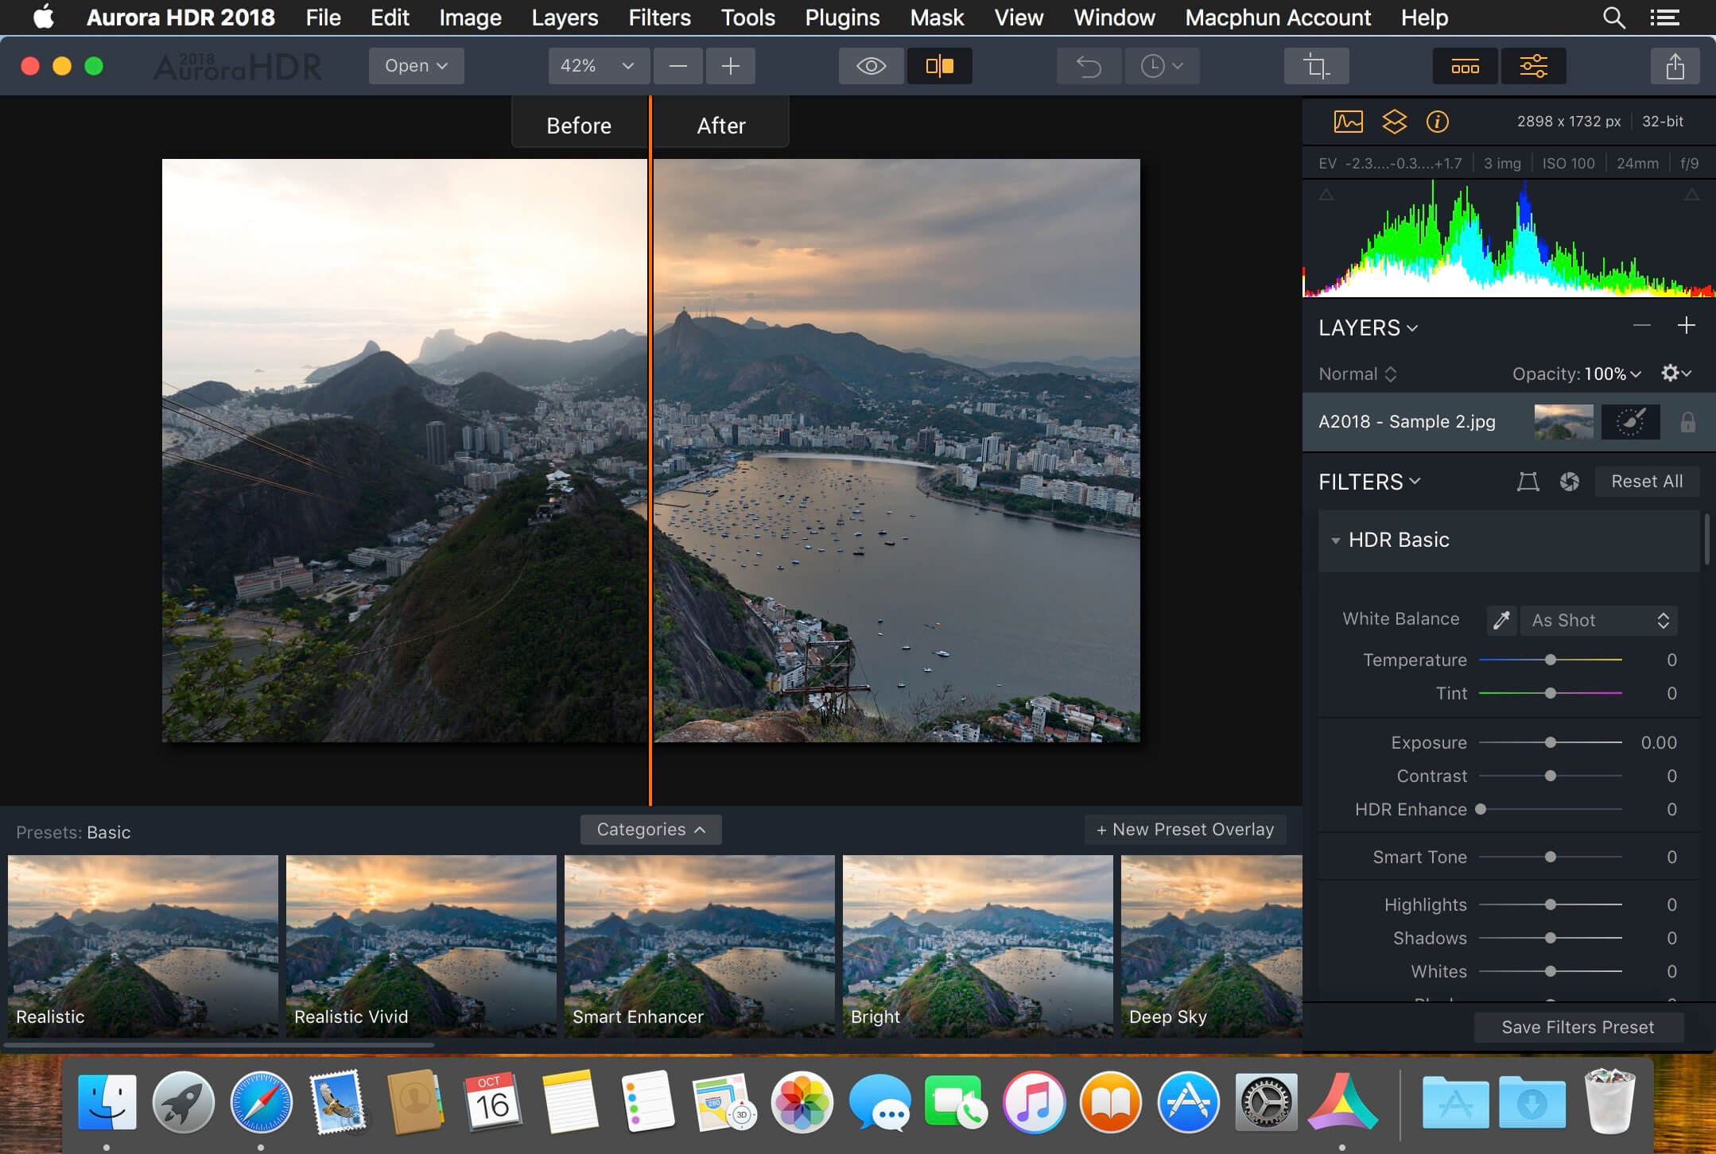This screenshot has height=1154, width=1716.
Task: Zoom out with the minus button
Action: (x=678, y=66)
